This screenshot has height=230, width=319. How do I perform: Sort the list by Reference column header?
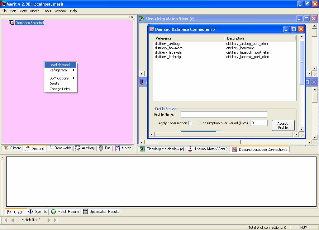(188, 38)
